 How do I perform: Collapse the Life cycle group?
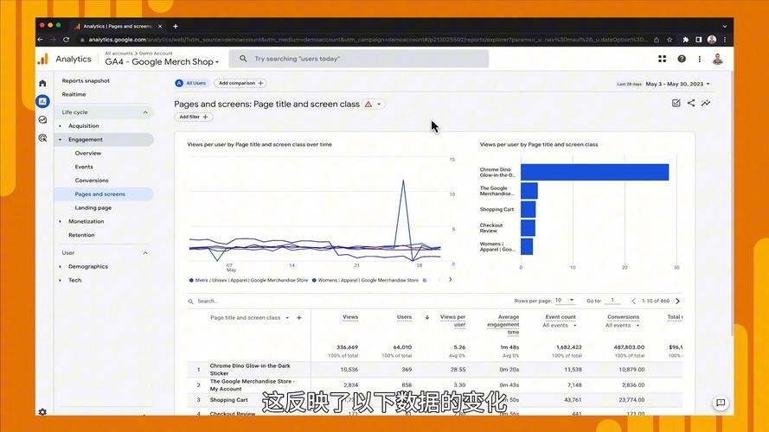[144, 112]
